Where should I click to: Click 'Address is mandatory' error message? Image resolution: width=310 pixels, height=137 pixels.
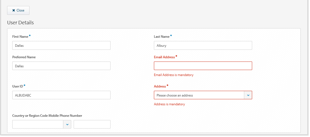[x=169, y=104]
